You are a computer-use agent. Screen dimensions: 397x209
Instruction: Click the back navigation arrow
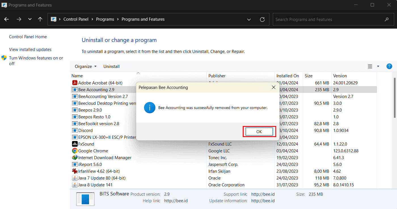[x=7, y=20]
